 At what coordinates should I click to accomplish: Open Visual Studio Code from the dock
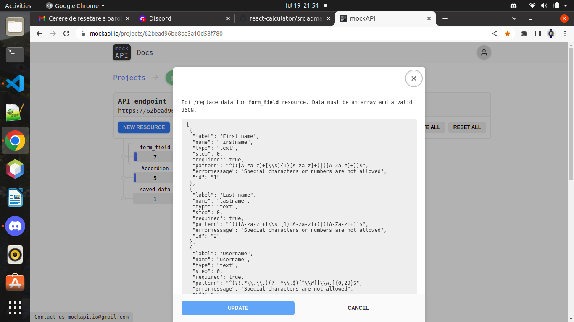pyautogui.click(x=15, y=83)
